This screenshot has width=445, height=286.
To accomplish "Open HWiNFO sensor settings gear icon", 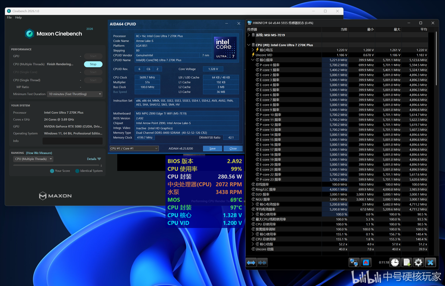I will pyautogui.click(x=418, y=262).
